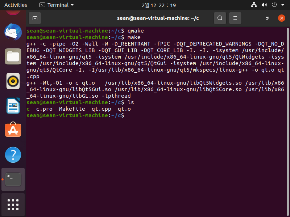Viewport: 290px width, 217px height.
Task: Open the Help application
Action: click(13, 155)
